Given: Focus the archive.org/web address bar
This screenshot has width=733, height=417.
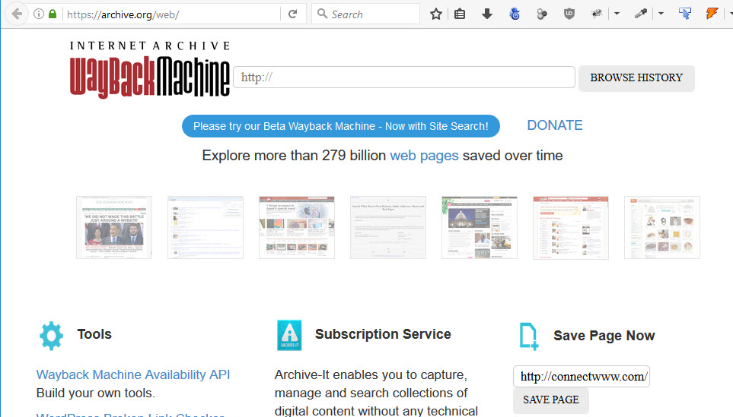Looking at the screenshot, I should 171,14.
